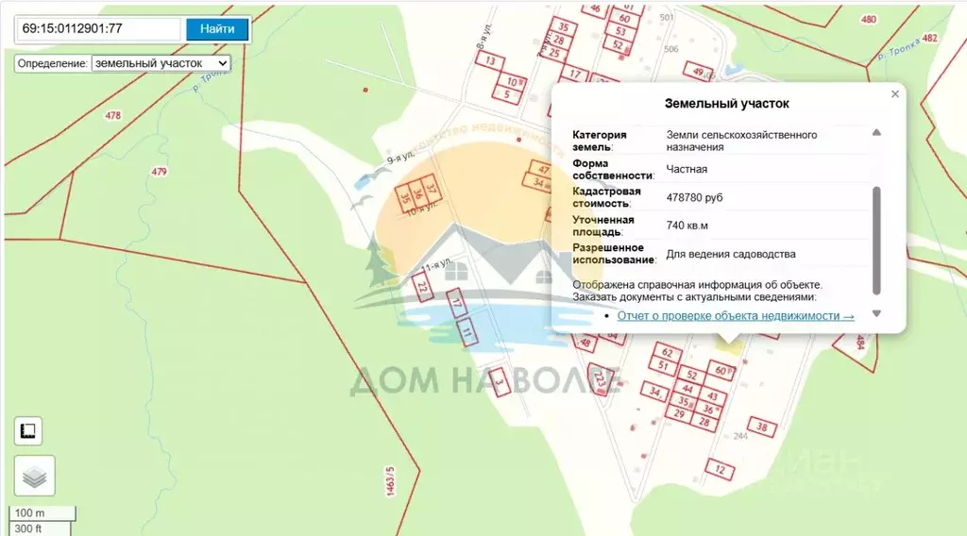967x536 pixels.
Task: Close the Земельный участок info popup
Action: (x=895, y=93)
